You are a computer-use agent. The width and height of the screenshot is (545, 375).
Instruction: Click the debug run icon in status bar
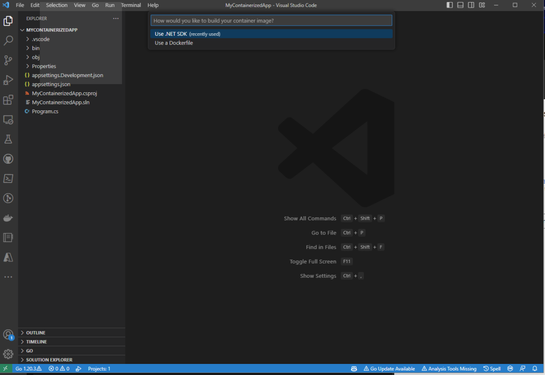(x=79, y=369)
